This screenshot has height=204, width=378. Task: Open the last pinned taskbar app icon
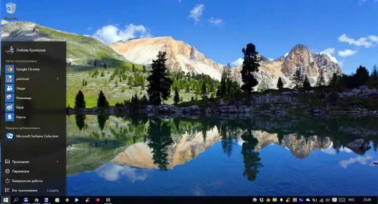[x=108, y=200]
